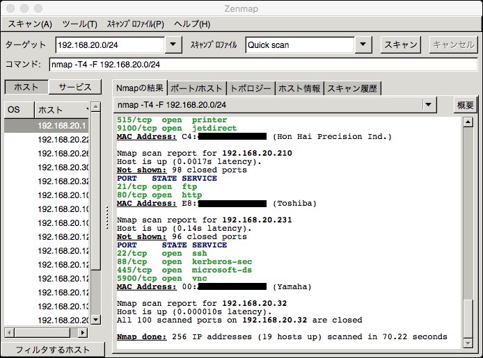The width and height of the screenshot is (483, 358).
Task: Show the ホスト情報 tab
Action: pyautogui.click(x=299, y=88)
